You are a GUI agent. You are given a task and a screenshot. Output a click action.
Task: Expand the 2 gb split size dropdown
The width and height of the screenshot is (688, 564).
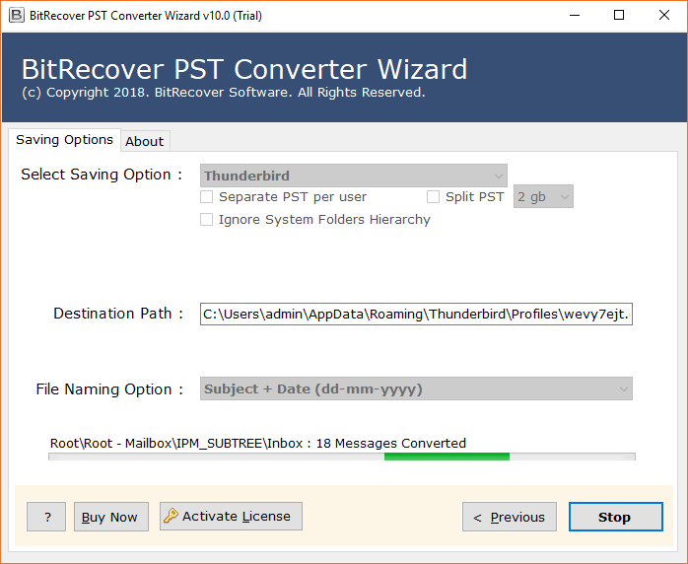543,196
